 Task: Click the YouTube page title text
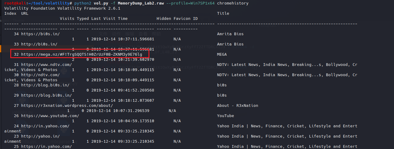click(x=225, y=116)
